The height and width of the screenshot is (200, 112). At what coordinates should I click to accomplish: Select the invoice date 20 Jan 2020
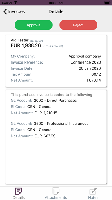coord(90,68)
